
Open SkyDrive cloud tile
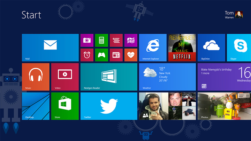[211, 47]
